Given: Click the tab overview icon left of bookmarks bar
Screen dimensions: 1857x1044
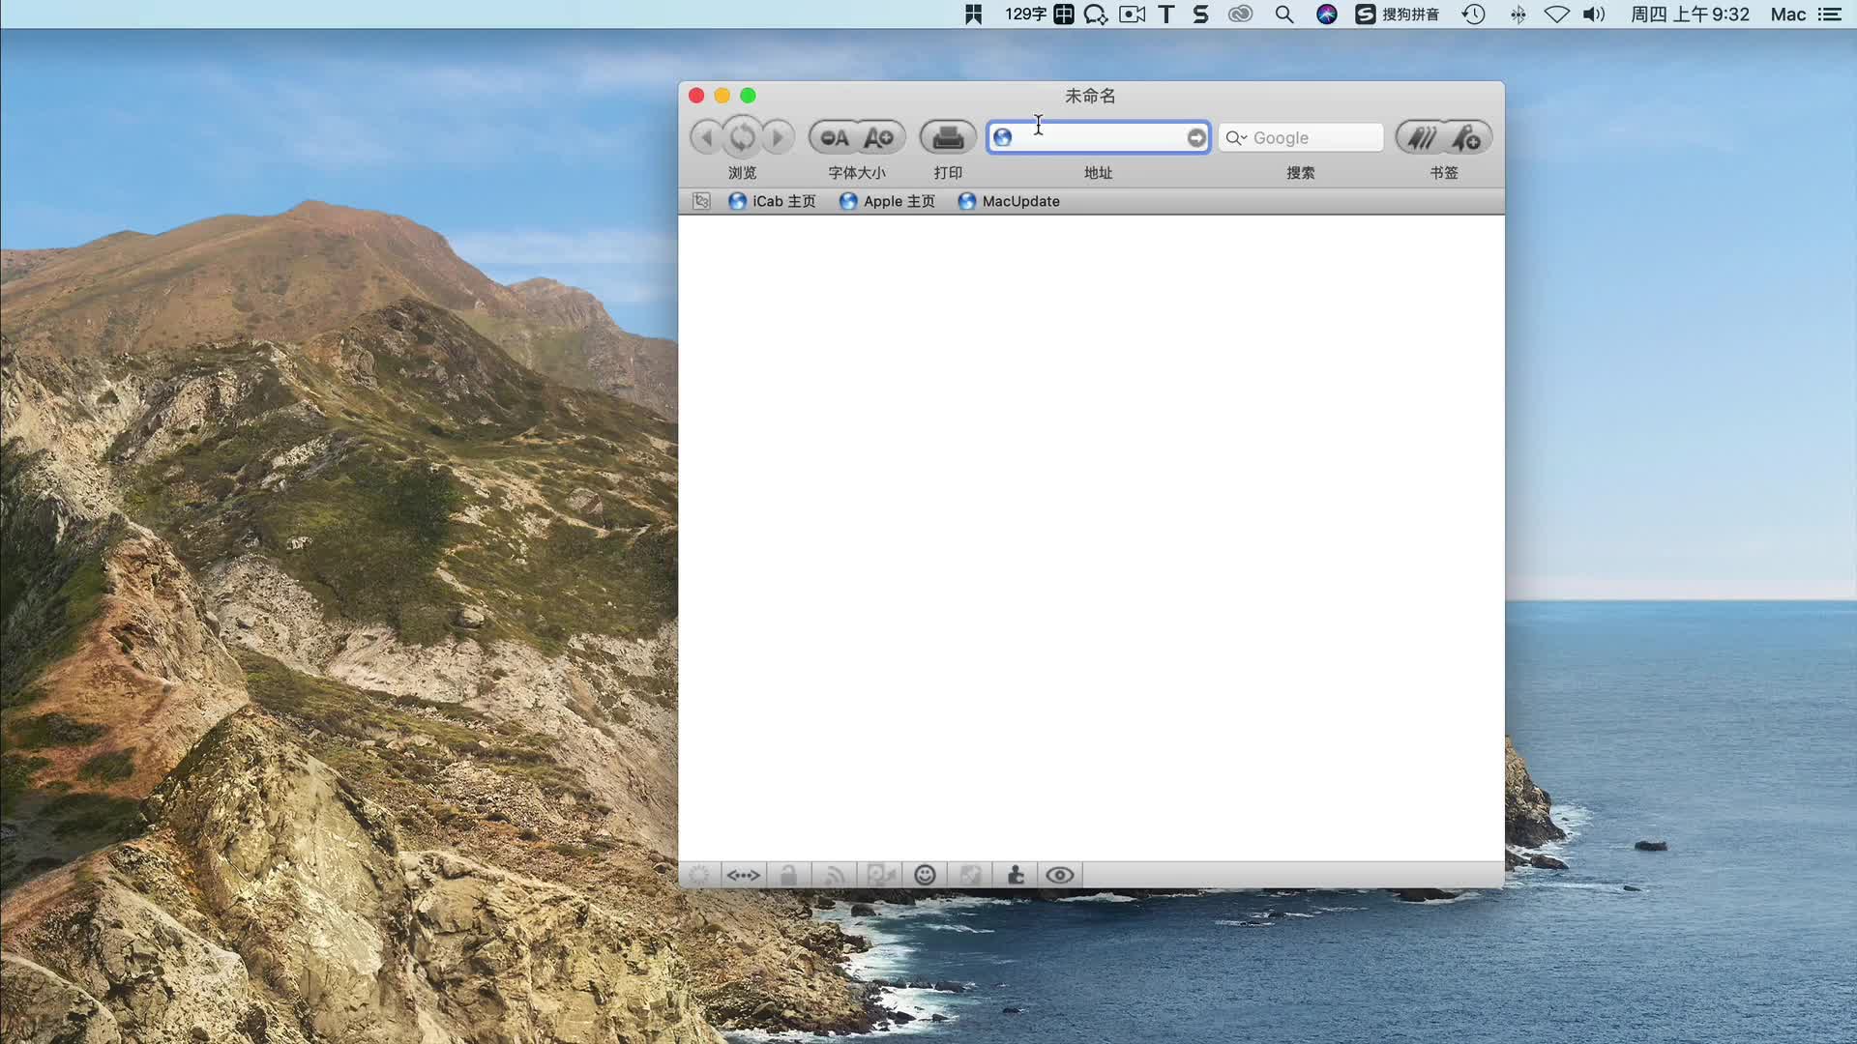Looking at the screenshot, I should coord(700,201).
